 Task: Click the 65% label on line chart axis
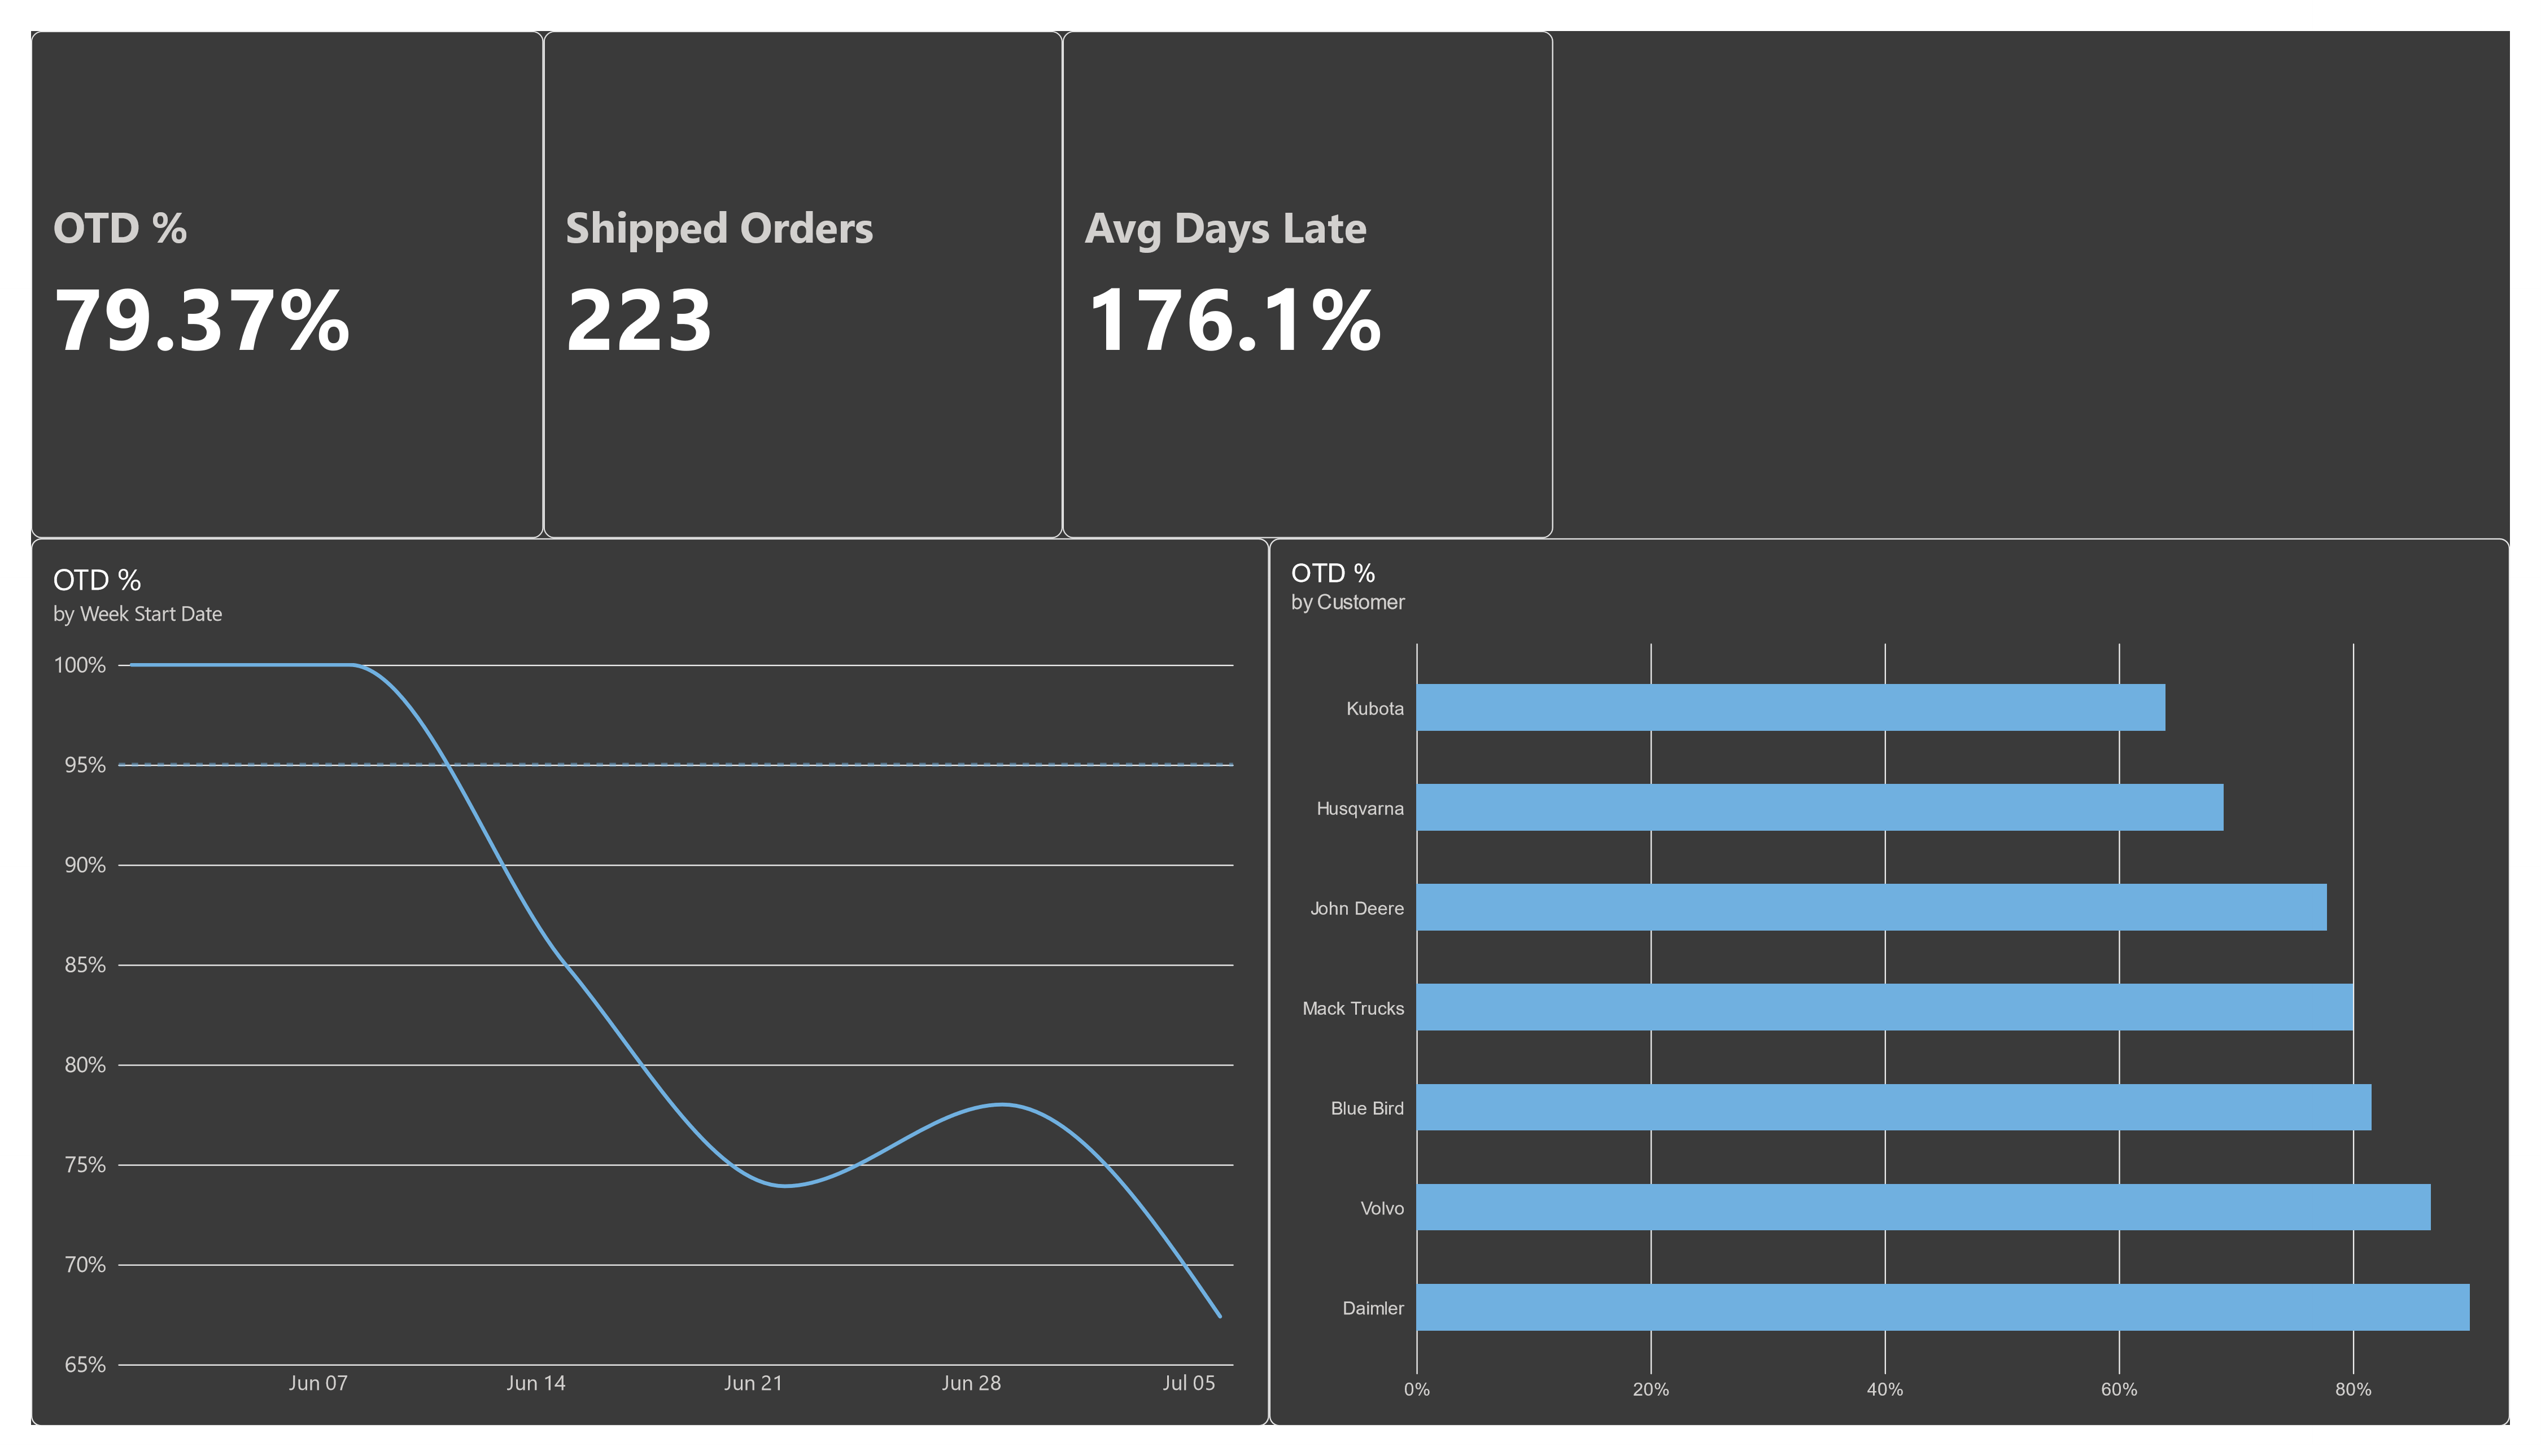tap(85, 1366)
